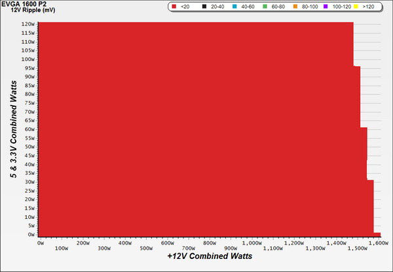
Task: Select the '80-100' legend label
Action: 310,7
